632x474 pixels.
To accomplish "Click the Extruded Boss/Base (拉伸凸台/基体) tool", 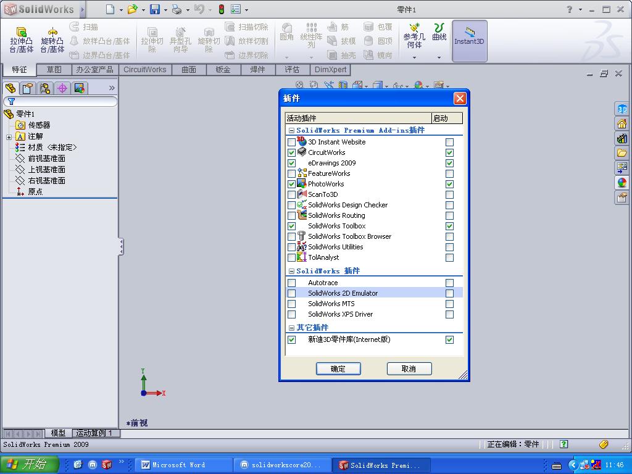I will click(22, 40).
